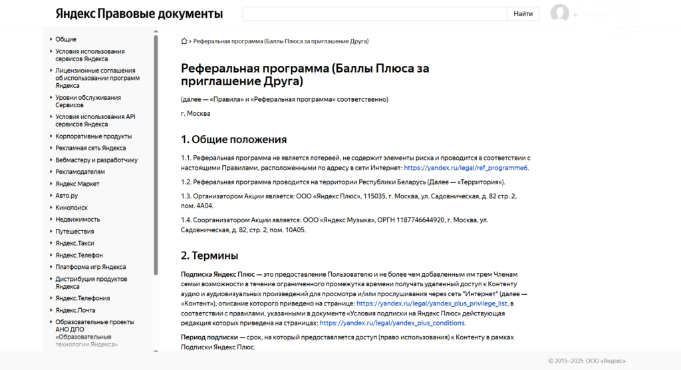
Task: Click paragraph 1.4 about Соорганизатором Акции
Action: point(335,225)
